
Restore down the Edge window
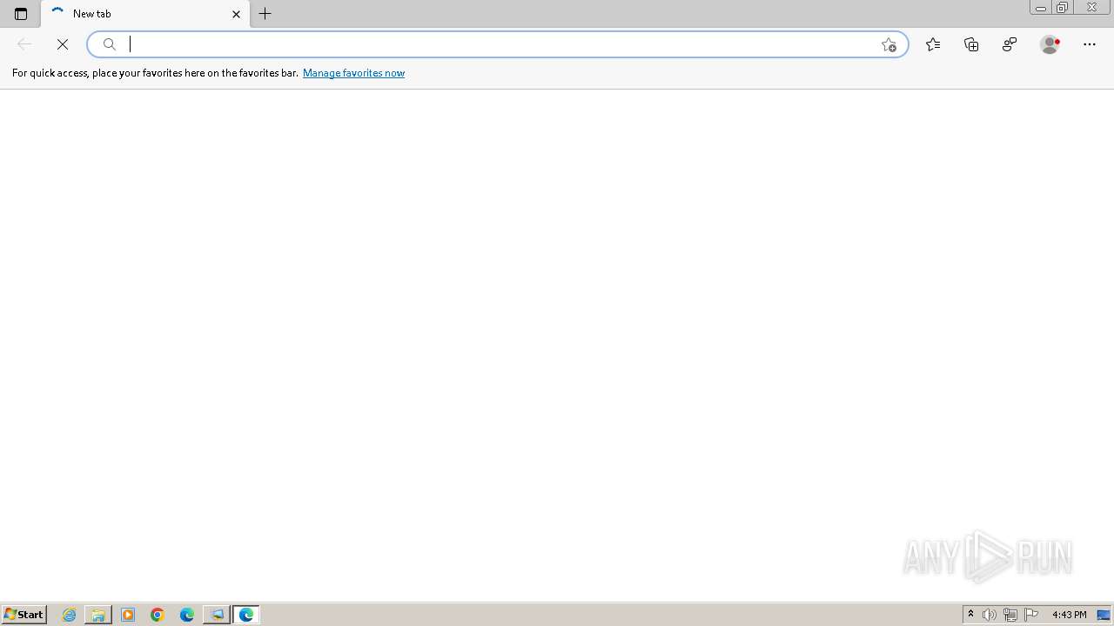pos(1062,8)
